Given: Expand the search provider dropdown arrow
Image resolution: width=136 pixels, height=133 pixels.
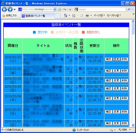Looking at the screenshot, I should coord(132,10).
